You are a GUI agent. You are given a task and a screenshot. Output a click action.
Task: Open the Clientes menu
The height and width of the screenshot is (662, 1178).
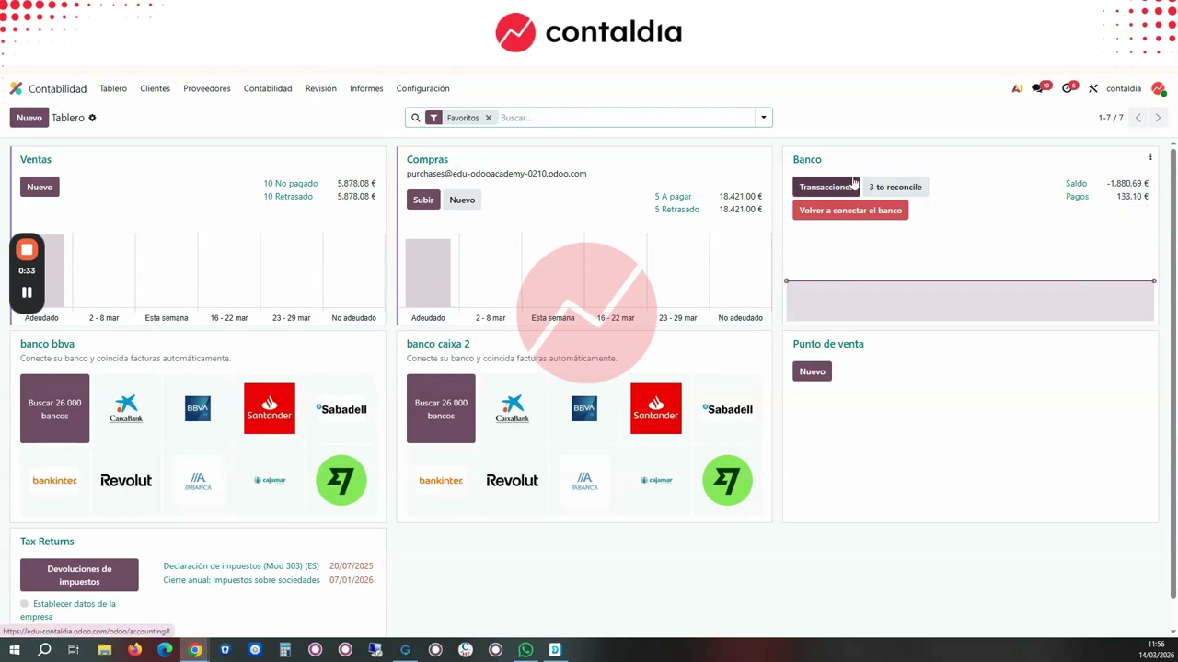tap(155, 88)
